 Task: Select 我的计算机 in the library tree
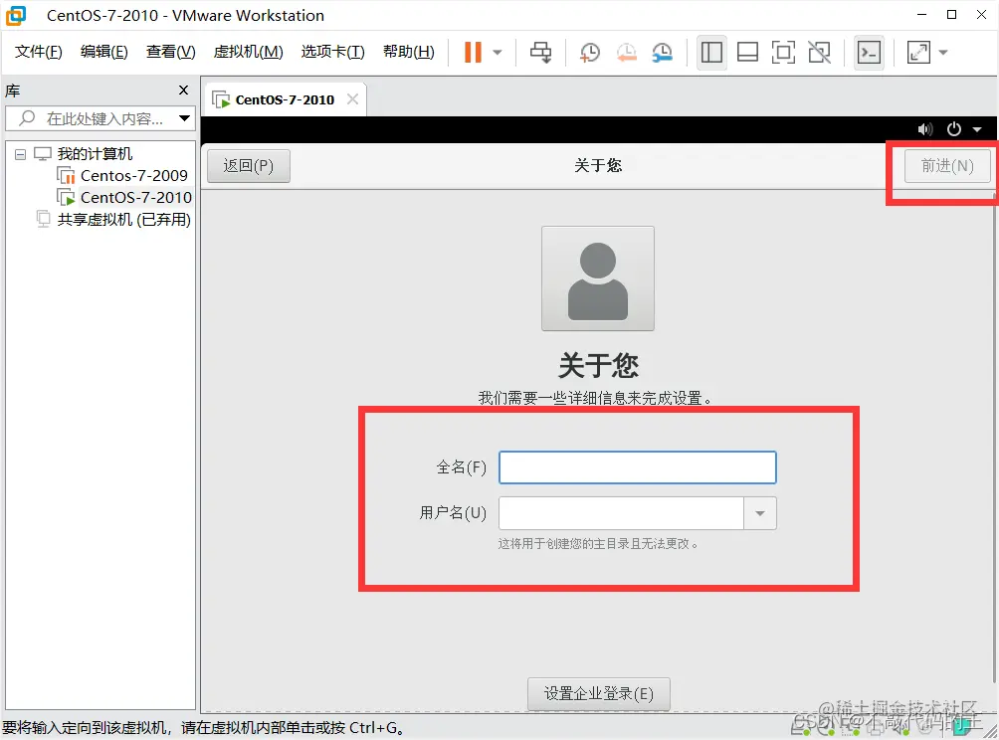coord(95,153)
